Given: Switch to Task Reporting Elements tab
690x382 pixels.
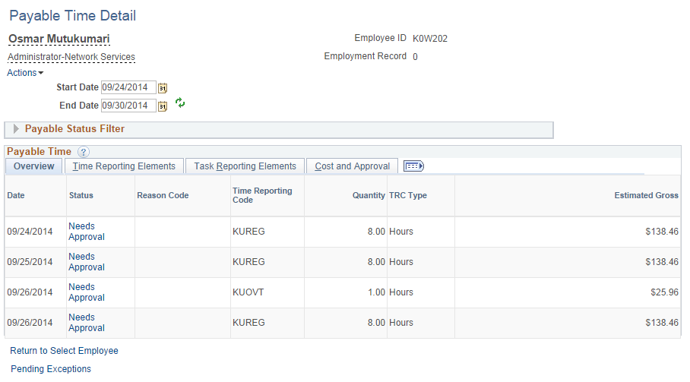Looking at the screenshot, I should 245,166.
